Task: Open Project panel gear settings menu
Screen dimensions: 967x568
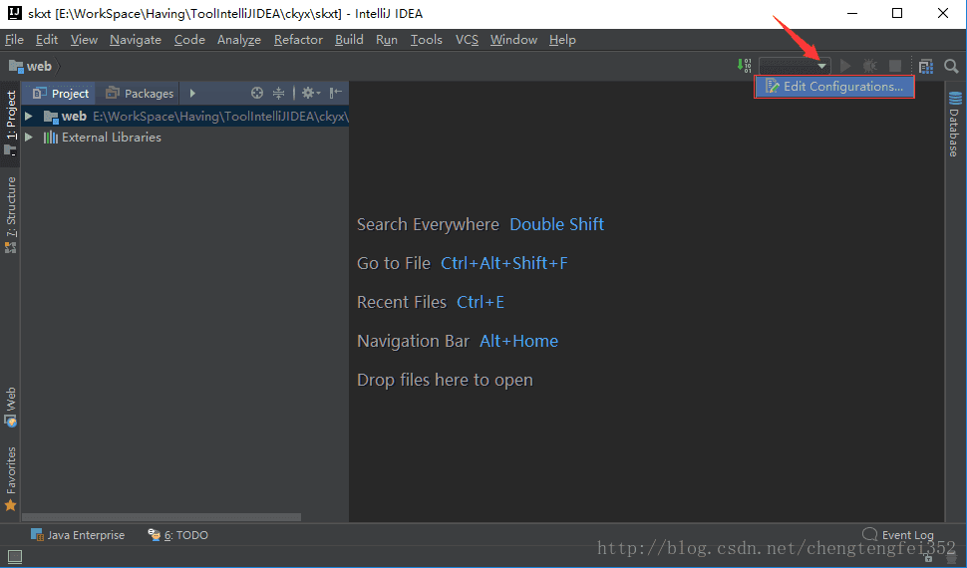Action: click(x=310, y=93)
